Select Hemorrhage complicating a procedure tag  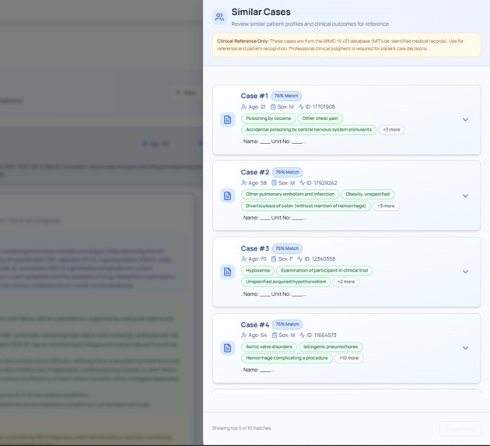click(x=287, y=358)
